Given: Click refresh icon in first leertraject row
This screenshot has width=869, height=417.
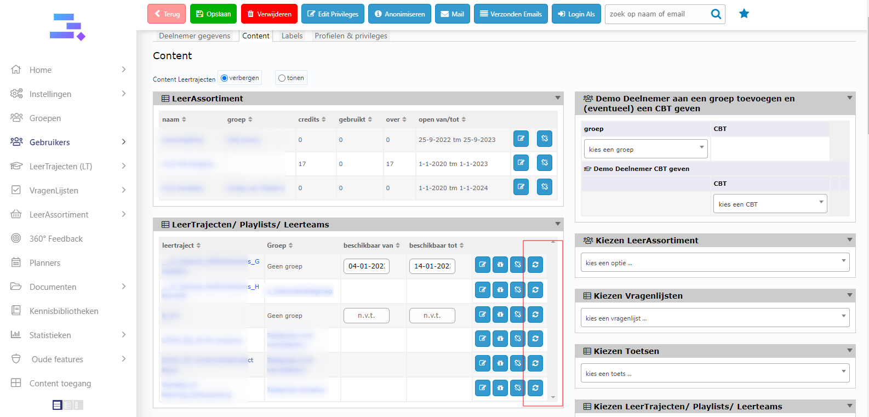Looking at the screenshot, I should [x=535, y=265].
